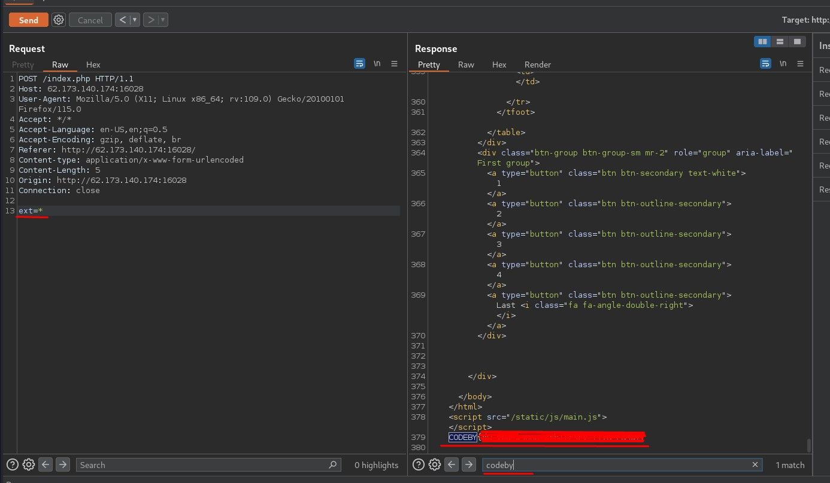
Task: Switch Request view to Hex tab
Action: (x=93, y=65)
